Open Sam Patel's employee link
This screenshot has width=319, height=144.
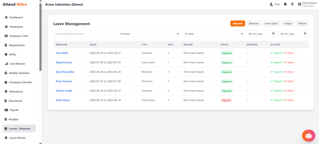pyautogui.click(x=62, y=53)
